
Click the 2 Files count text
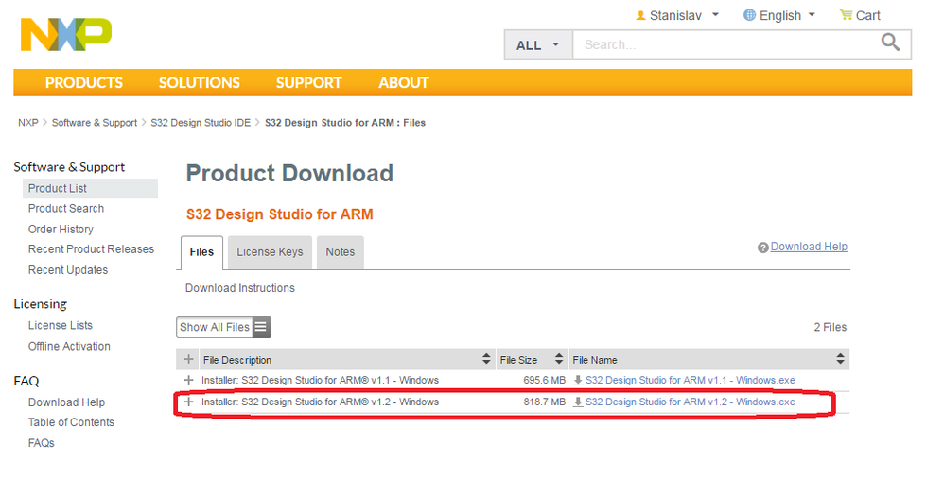coord(830,327)
